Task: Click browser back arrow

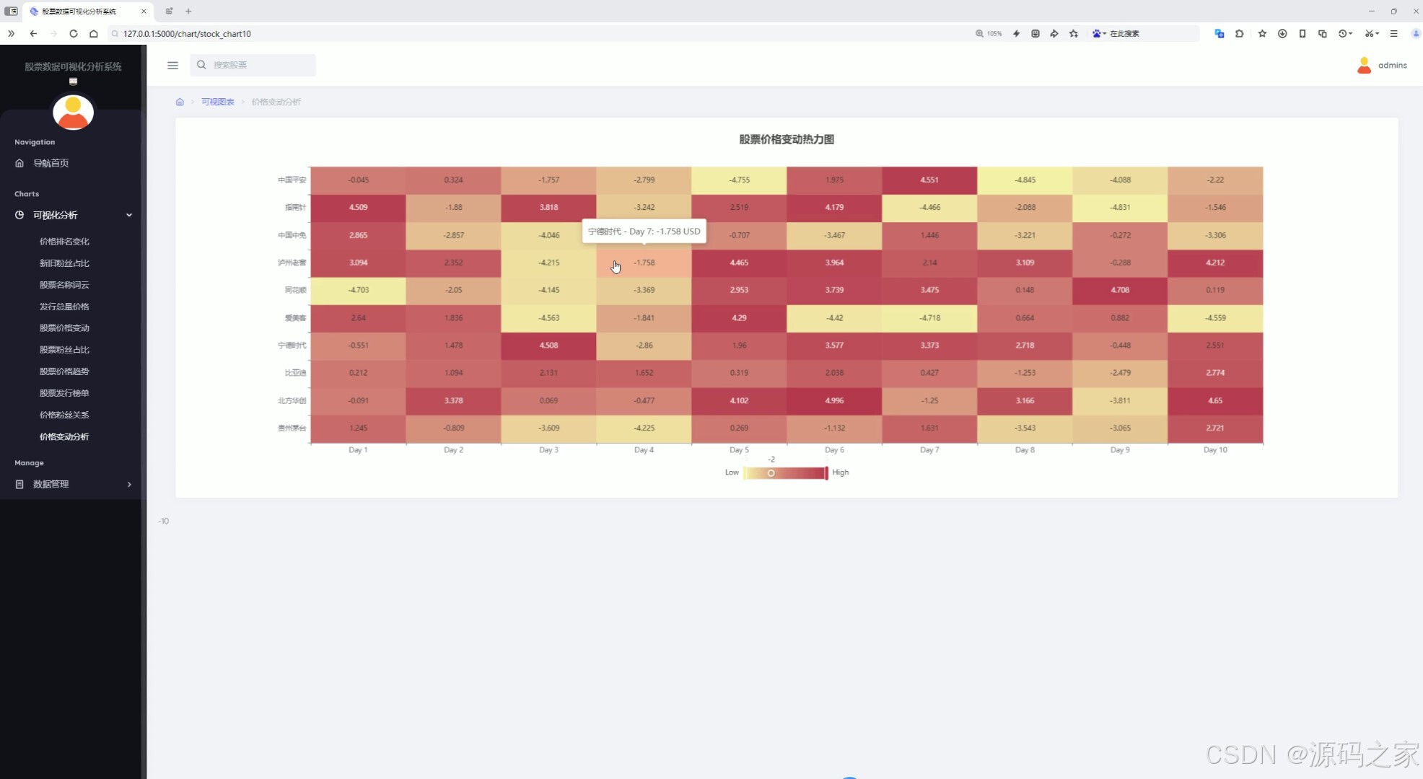Action: coord(33,33)
